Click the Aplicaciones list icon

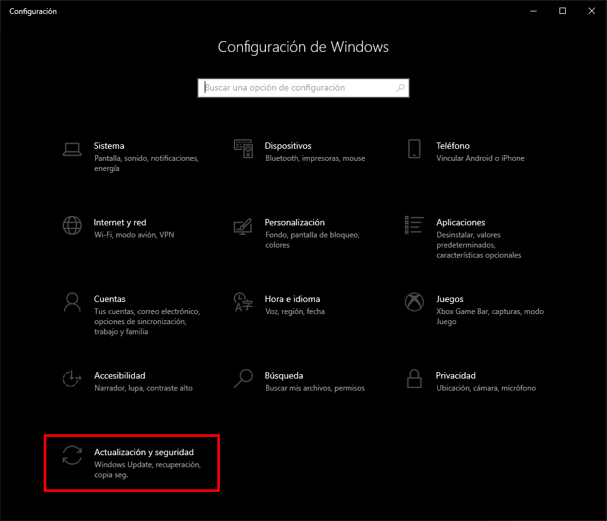point(414,225)
